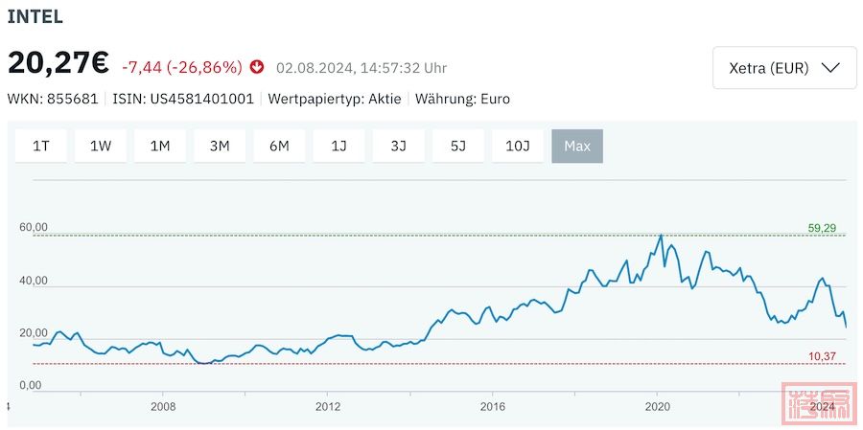Click the 2020 peak on price line
Image resolution: width=863 pixels, height=430 pixels.
(x=661, y=236)
